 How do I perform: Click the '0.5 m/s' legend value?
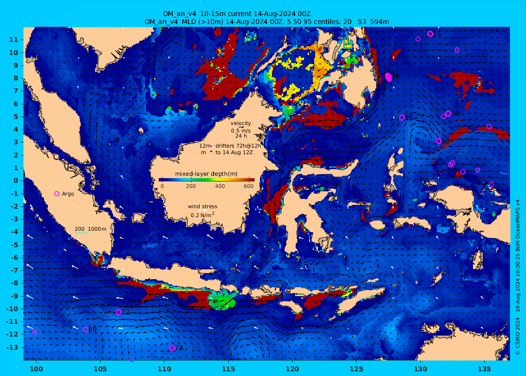pos(240,131)
